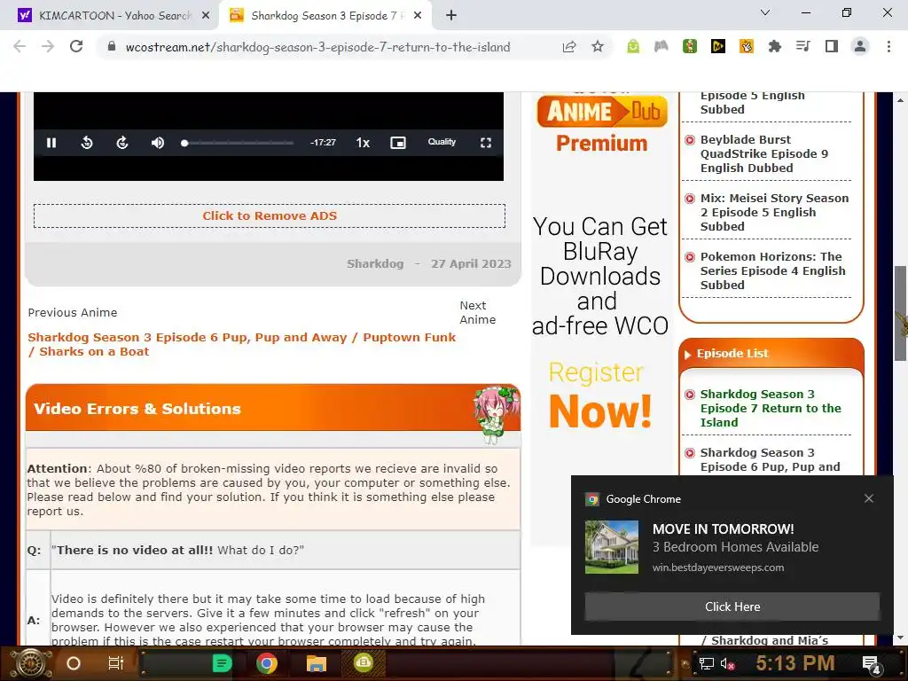Click the scrollbar down arrow
This screenshot has width=908, height=681.
(x=900, y=638)
